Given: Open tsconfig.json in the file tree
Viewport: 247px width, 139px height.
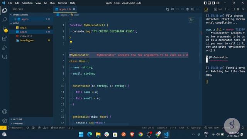Looking at the screenshot, I should pyautogui.click(x=31, y=40).
